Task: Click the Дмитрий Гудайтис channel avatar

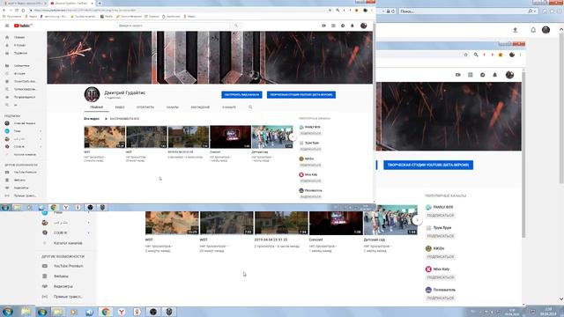Action: click(92, 94)
